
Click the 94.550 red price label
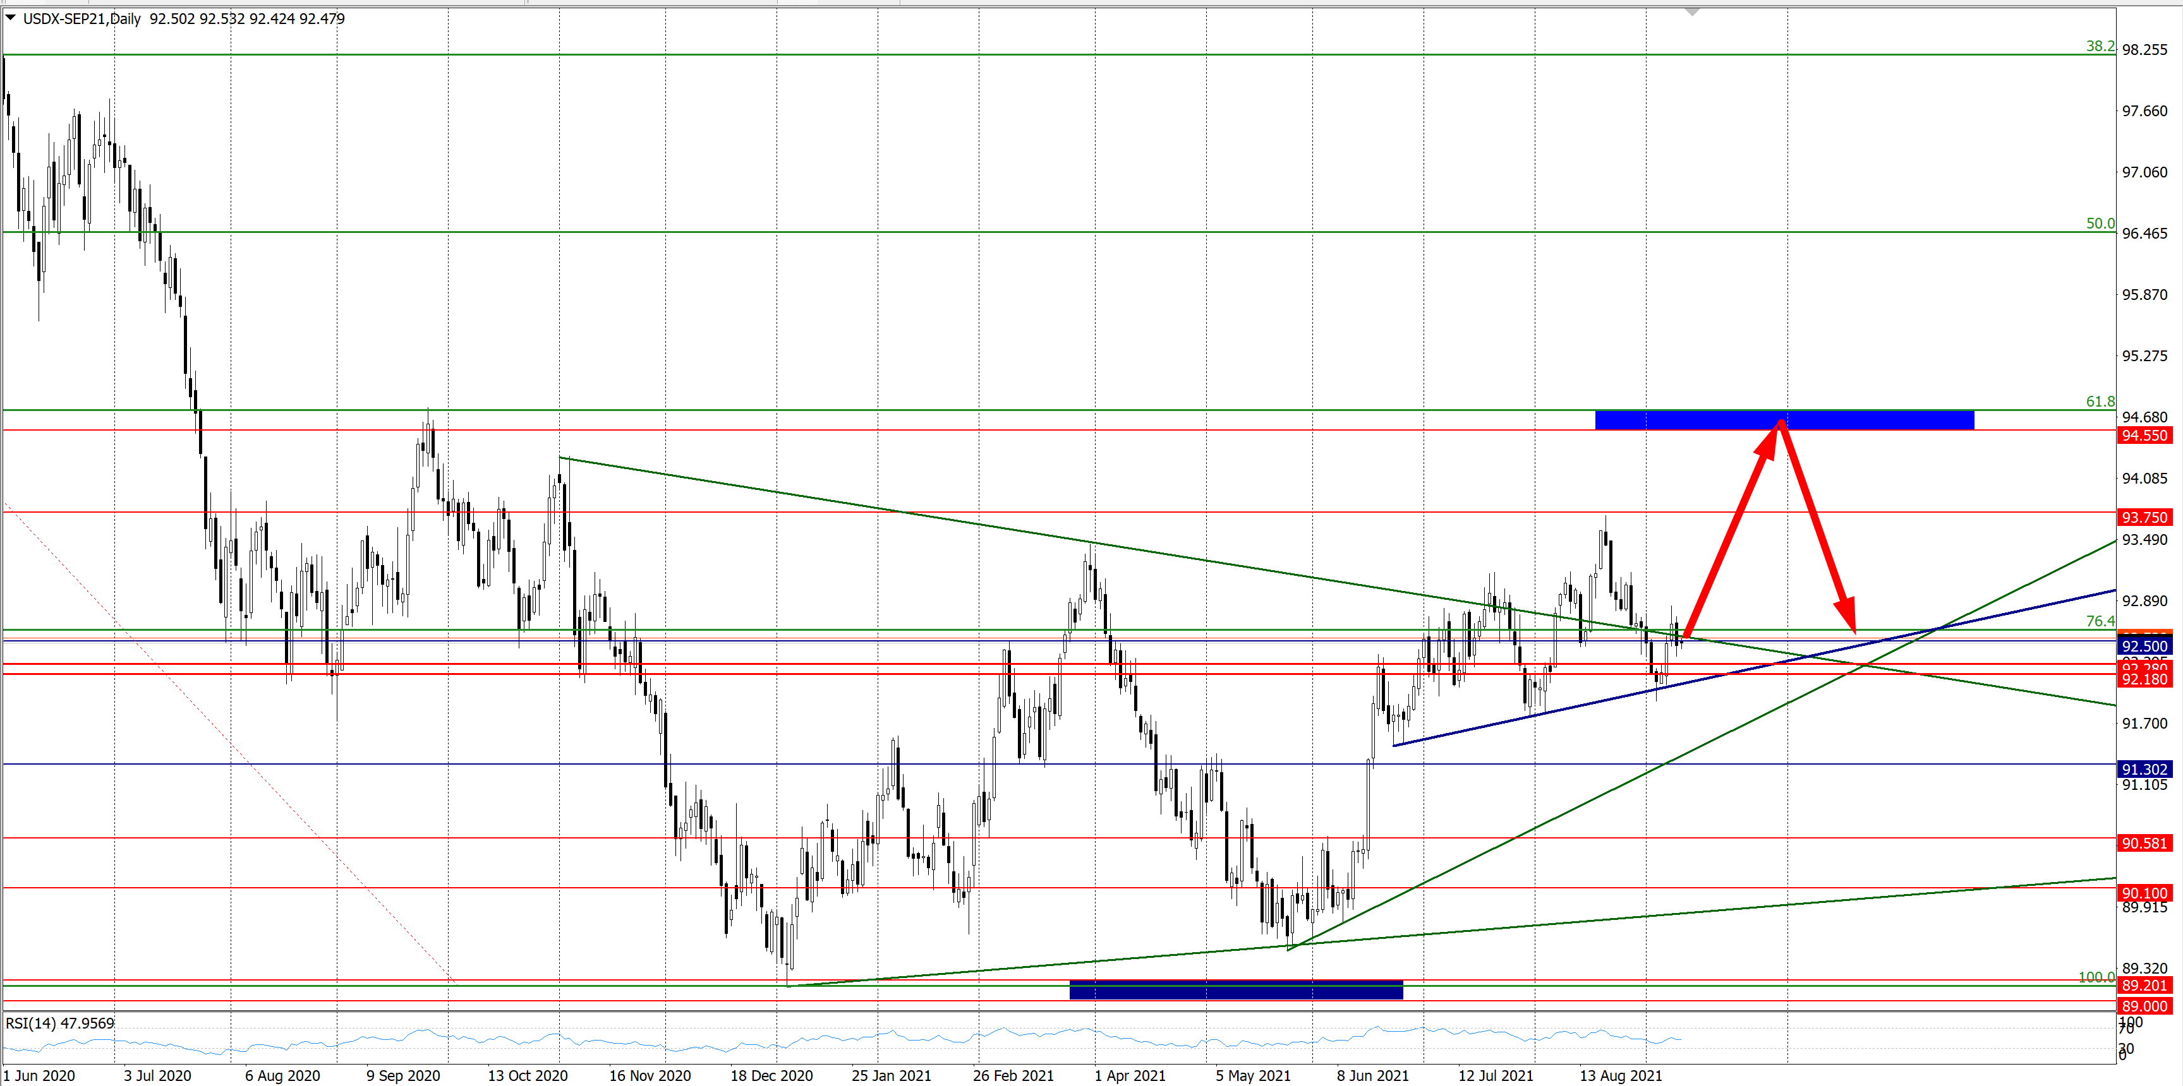tap(2144, 436)
